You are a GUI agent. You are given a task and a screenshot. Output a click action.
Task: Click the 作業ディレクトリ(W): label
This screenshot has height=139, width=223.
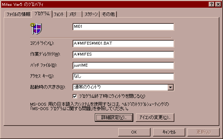point(45,54)
